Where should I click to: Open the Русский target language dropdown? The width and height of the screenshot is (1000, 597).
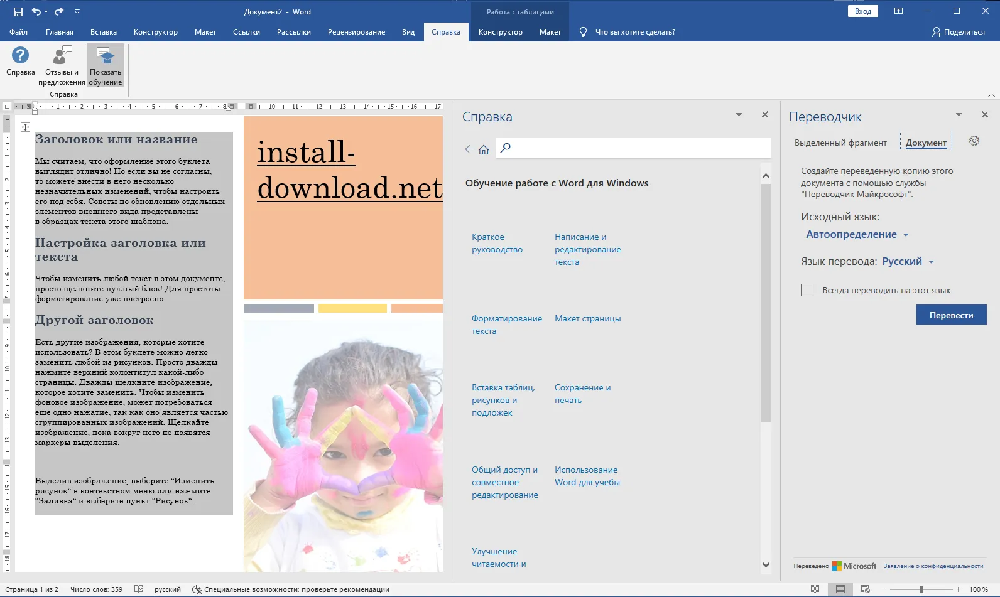908,262
